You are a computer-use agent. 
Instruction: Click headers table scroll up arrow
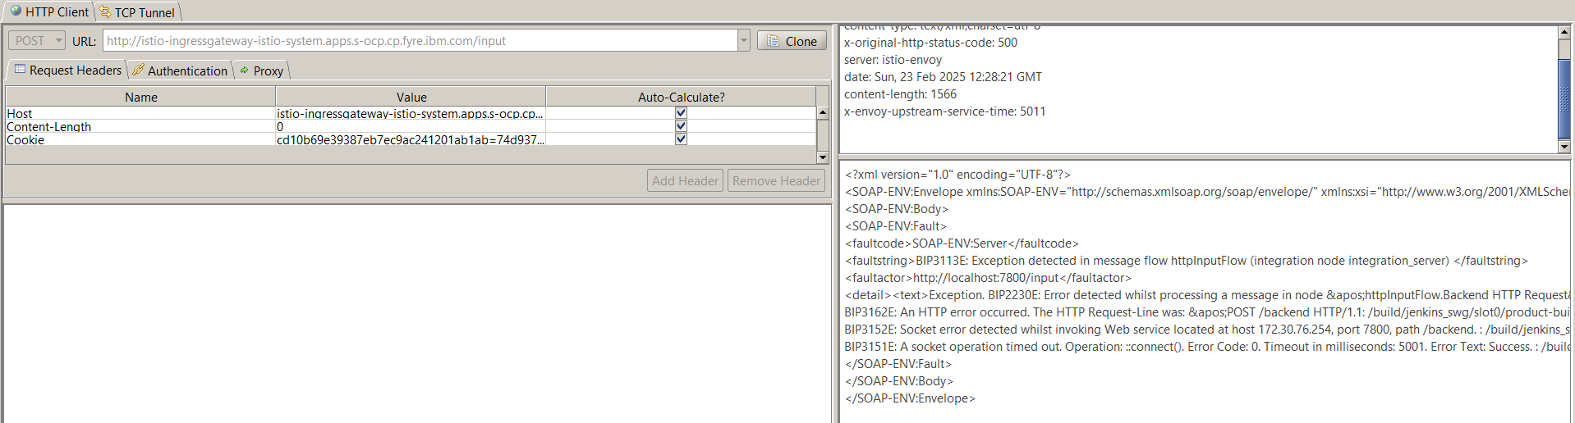pos(822,112)
